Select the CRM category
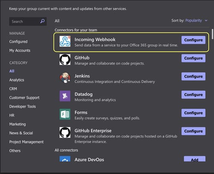 coord(13,89)
